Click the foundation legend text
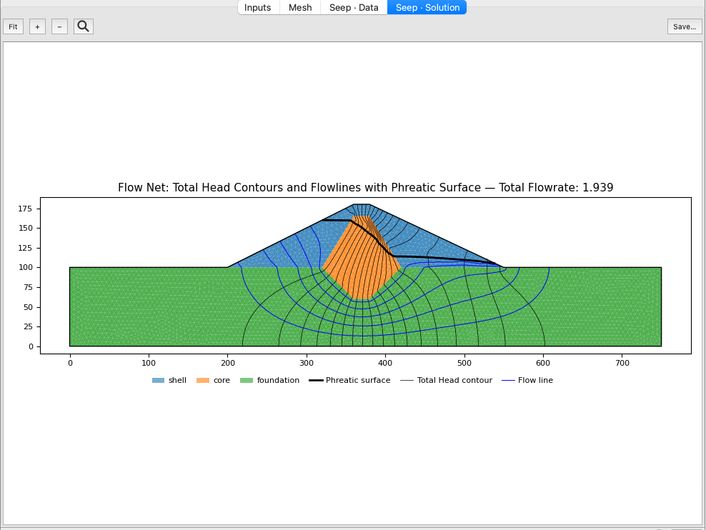Viewport: 706px width, 530px height. 278,380
